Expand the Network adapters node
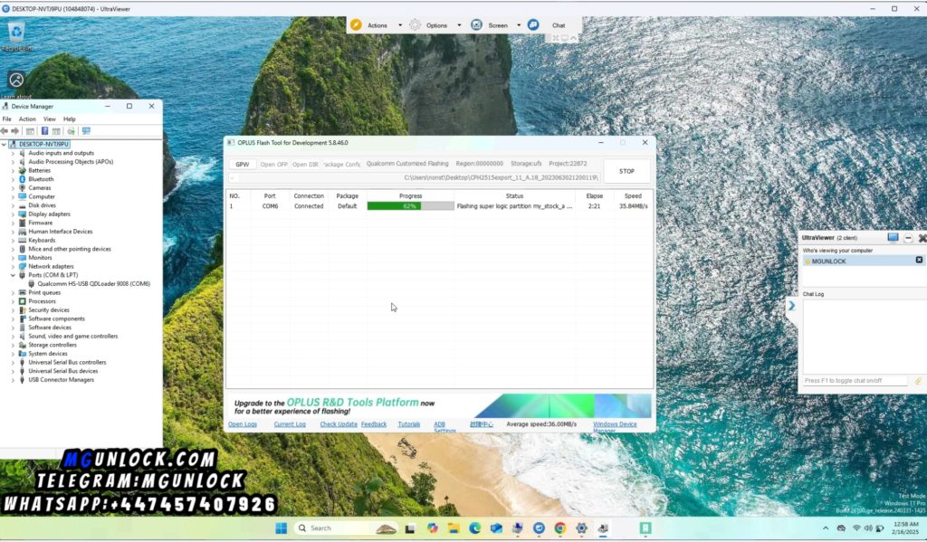Screen dimensions: 927x542 13,267
